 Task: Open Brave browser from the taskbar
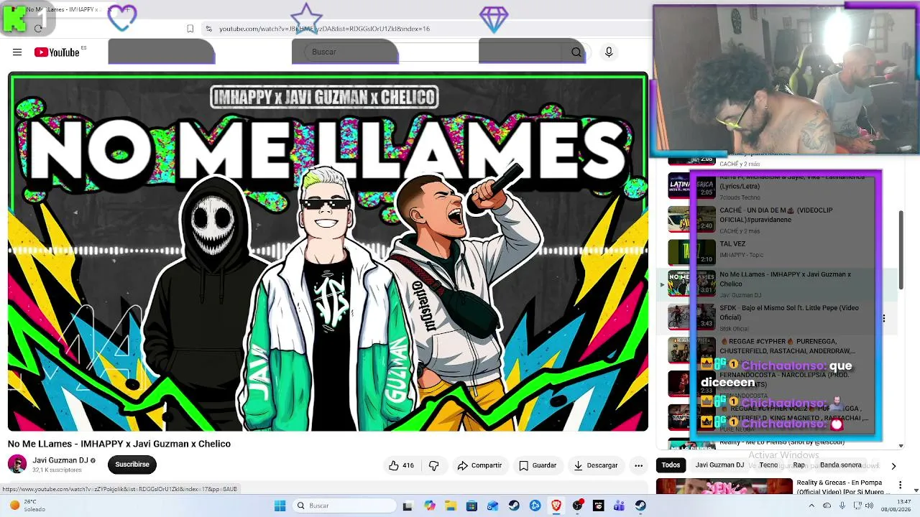[x=556, y=506]
